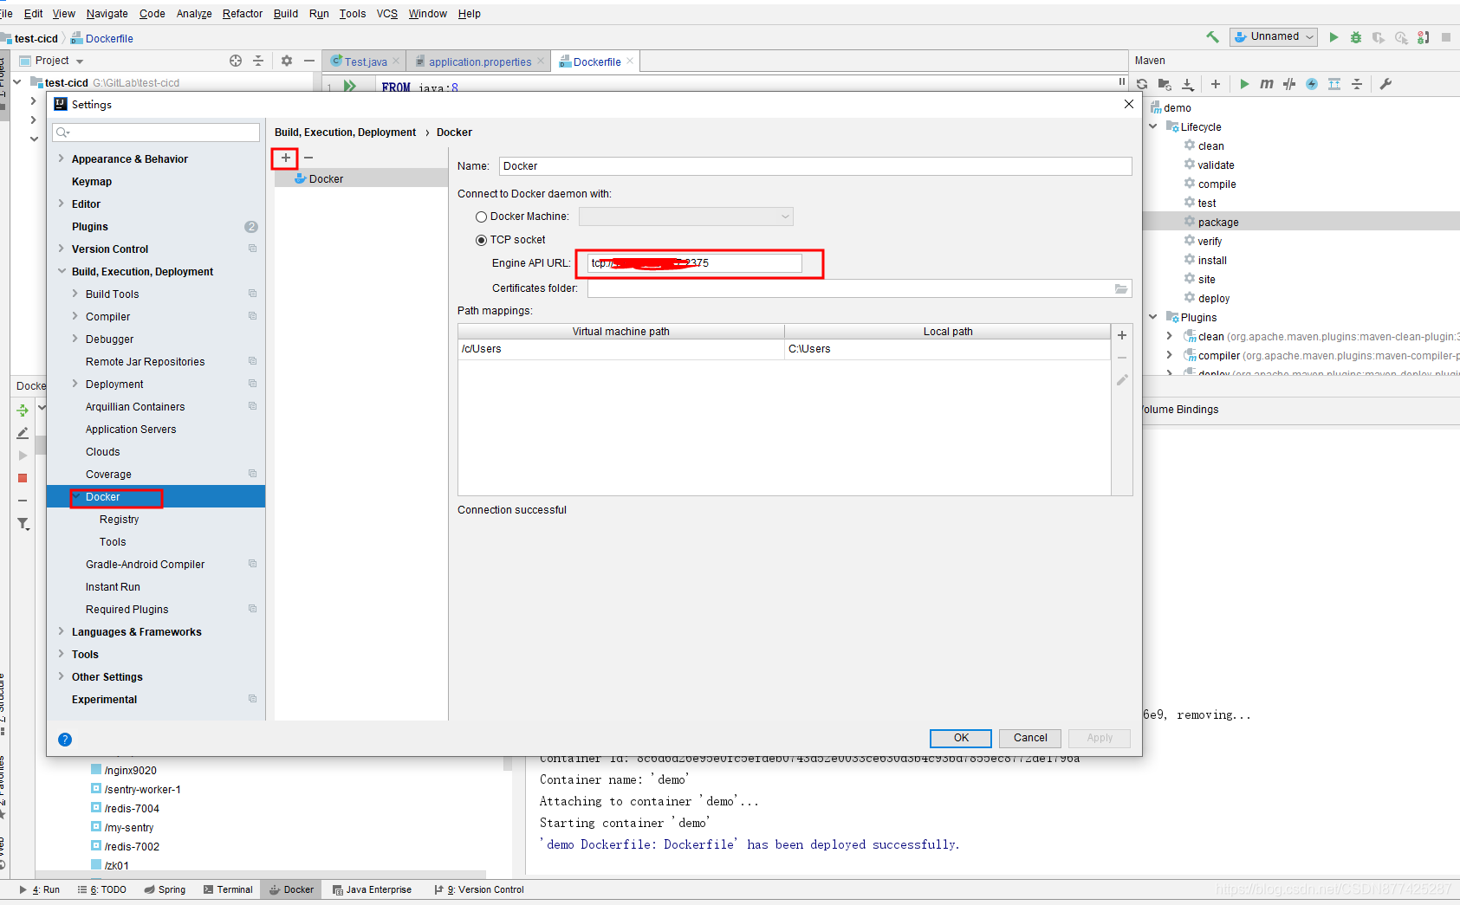Select Registry under Docker settings

(x=119, y=520)
